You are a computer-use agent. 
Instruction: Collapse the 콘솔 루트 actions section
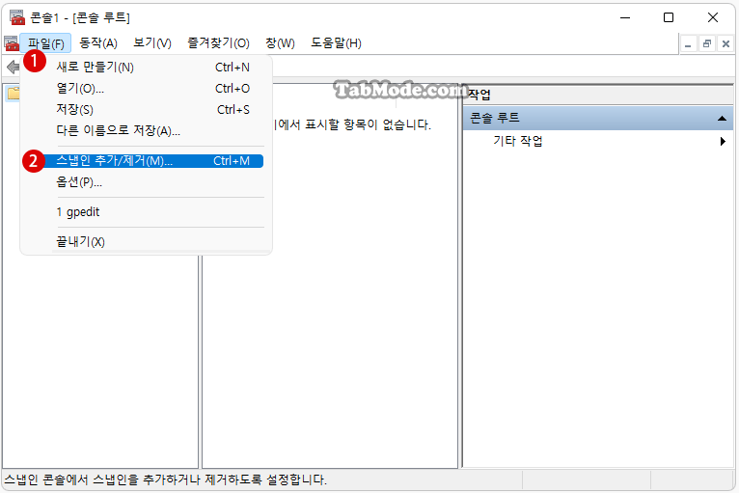point(722,119)
